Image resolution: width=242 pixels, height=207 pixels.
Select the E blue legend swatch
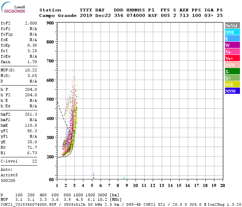click(x=232, y=39)
